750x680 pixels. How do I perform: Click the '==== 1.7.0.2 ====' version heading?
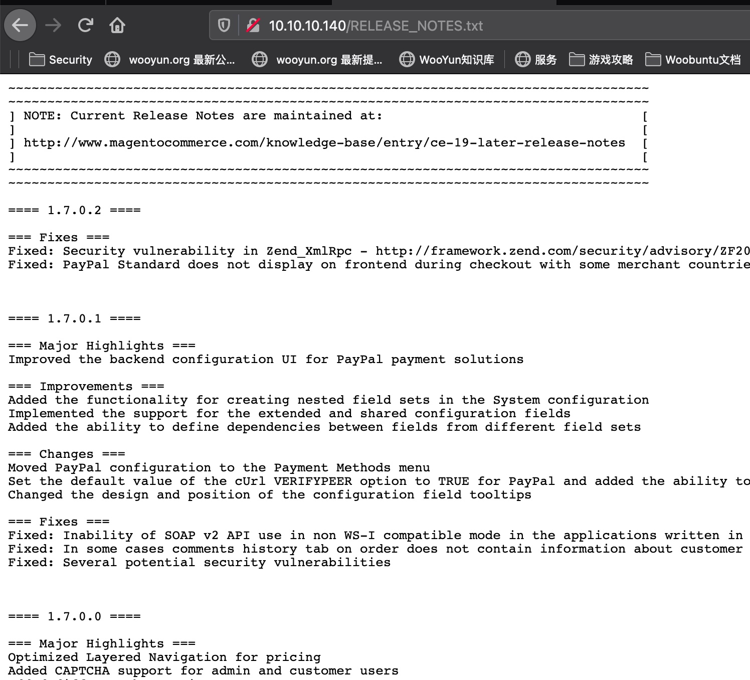point(75,211)
